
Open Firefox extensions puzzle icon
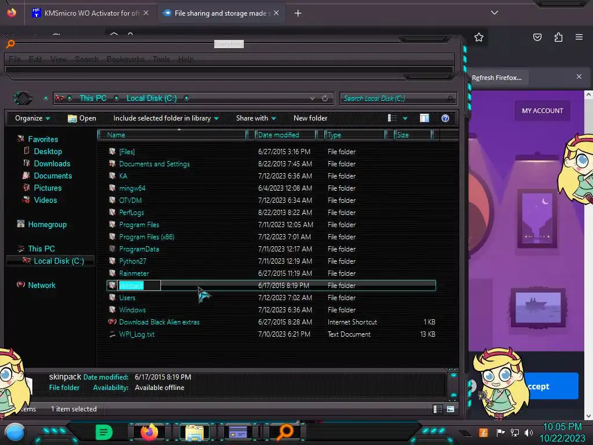pyautogui.click(x=559, y=37)
